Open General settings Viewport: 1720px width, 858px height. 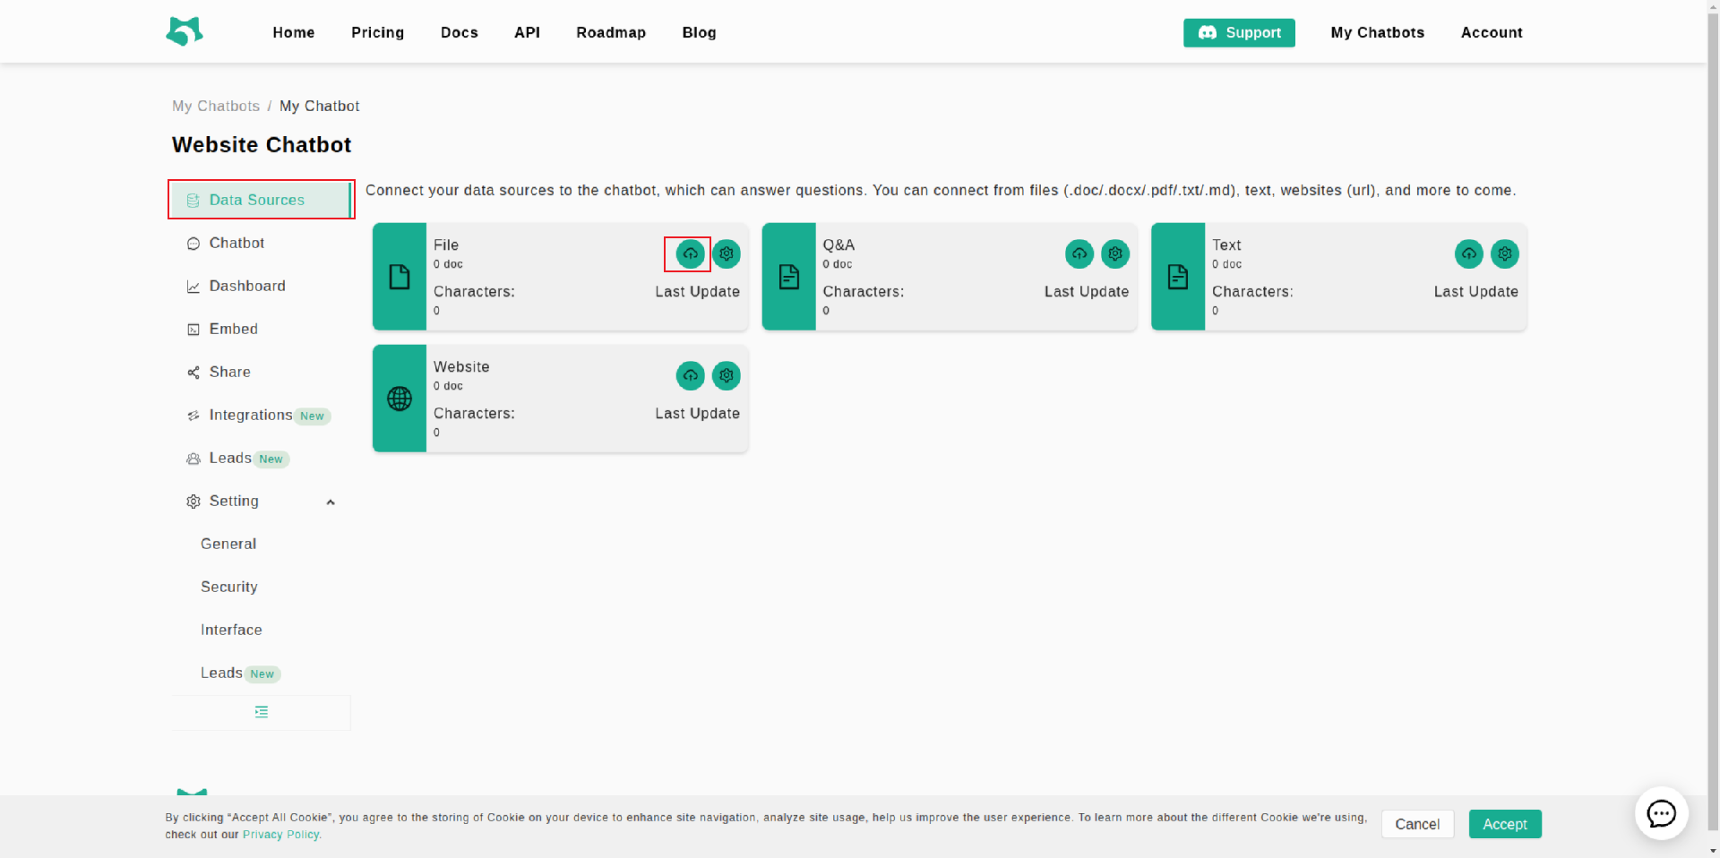point(260,544)
